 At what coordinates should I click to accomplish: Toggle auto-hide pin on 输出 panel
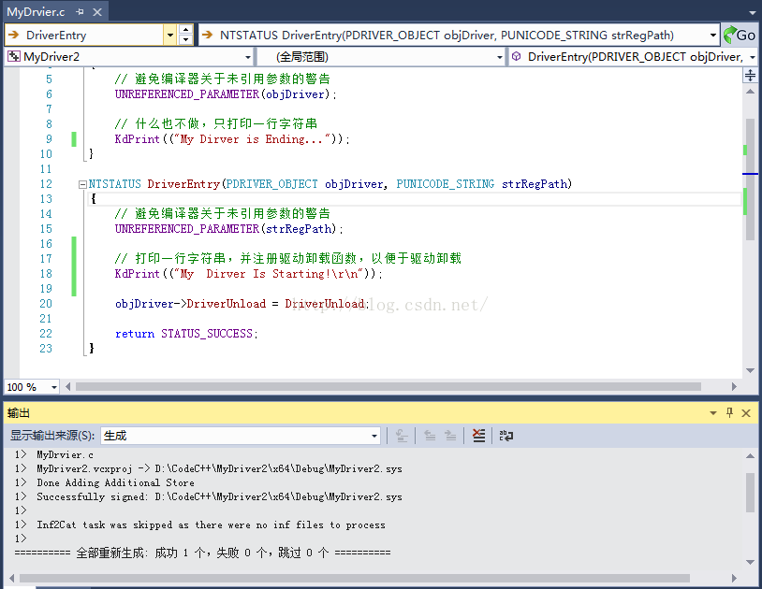[729, 413]
